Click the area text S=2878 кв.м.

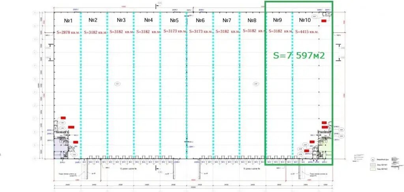tap(68, 32)
